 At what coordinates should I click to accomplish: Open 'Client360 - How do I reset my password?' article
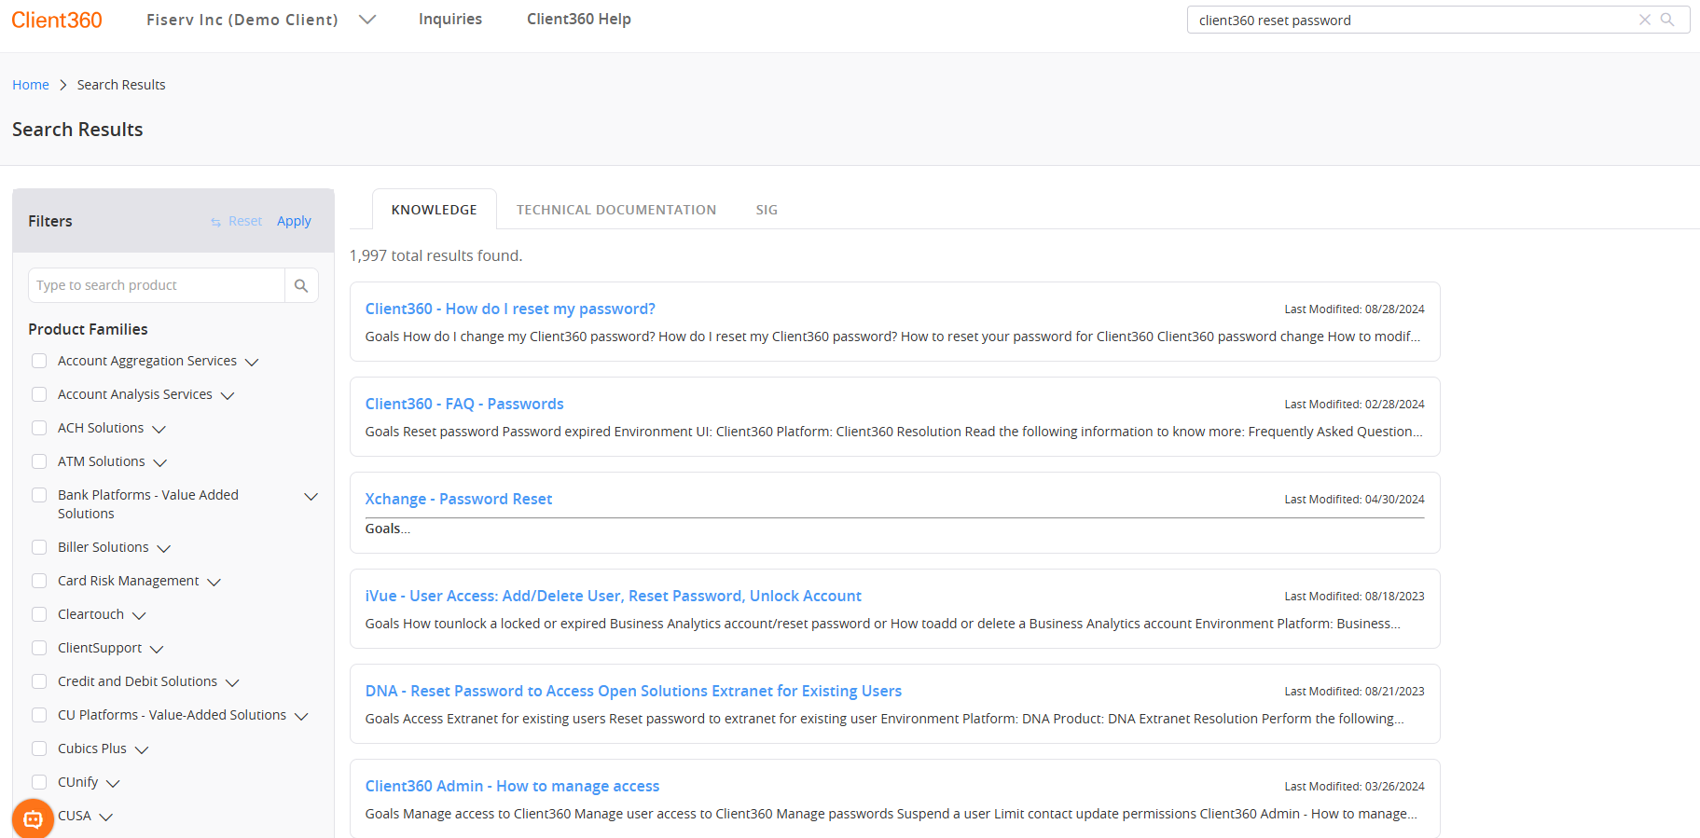[510, 309]
